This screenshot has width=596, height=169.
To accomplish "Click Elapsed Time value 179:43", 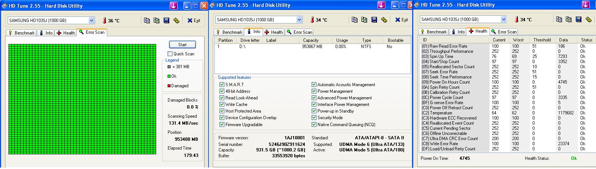I will click(x=191, y=155).
